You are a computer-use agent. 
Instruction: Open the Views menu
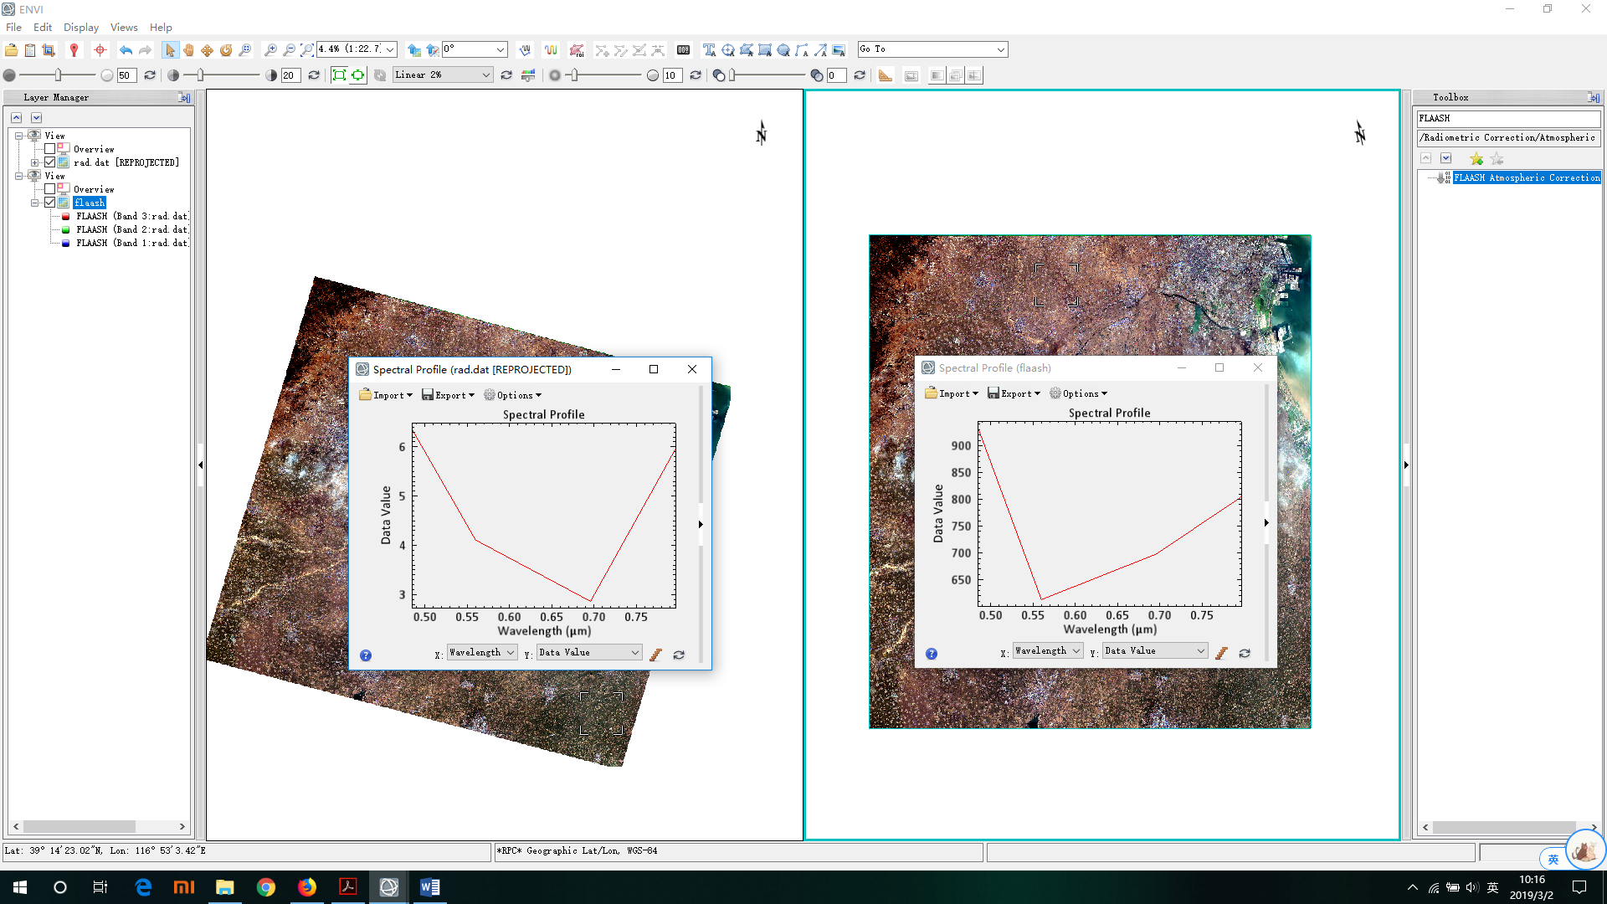[124, 28]
